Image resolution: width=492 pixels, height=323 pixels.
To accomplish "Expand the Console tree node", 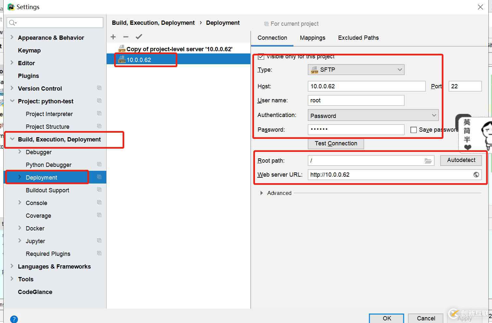I will click(x=20, y=202).
